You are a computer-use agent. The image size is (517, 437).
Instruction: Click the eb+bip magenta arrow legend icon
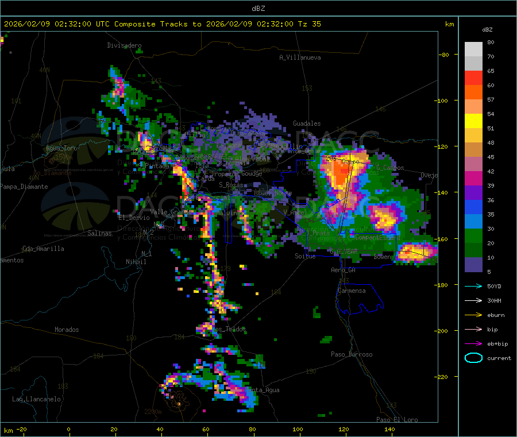(x=473, y=343)
